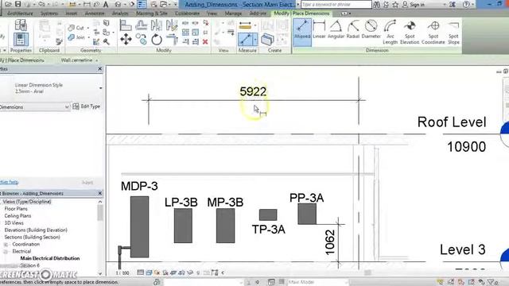Click the Create Similar icon

pyautogui.click(x=267, y=40)
